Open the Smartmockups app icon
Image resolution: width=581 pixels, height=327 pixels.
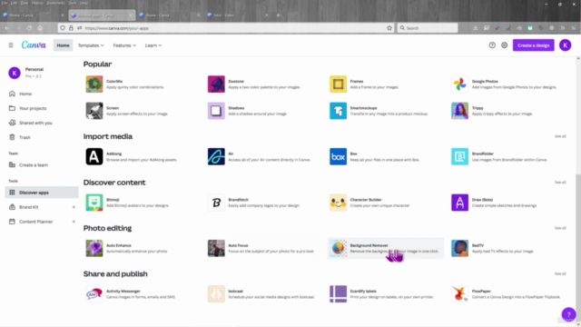(338, 111)
